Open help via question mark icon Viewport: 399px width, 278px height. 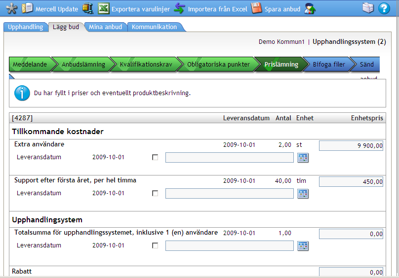[384, 8]
